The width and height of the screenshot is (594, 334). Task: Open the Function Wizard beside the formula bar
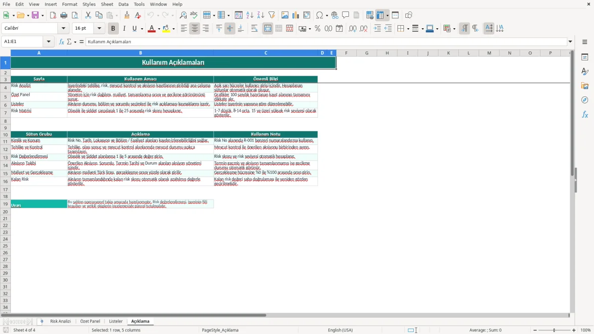point(62,42)
